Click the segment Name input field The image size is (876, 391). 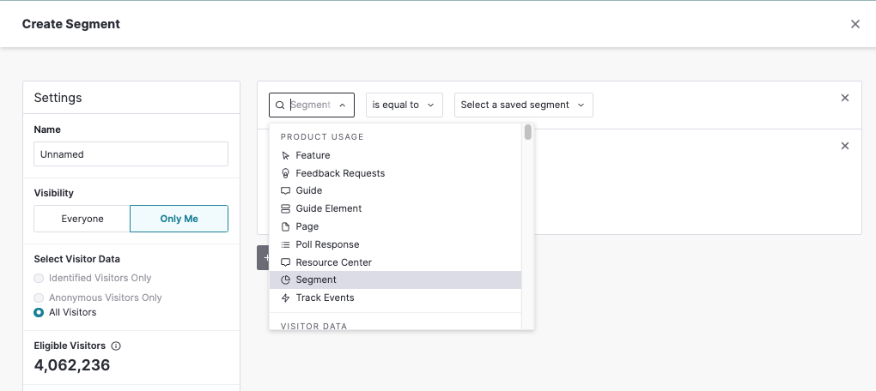(x=131, y=154)
